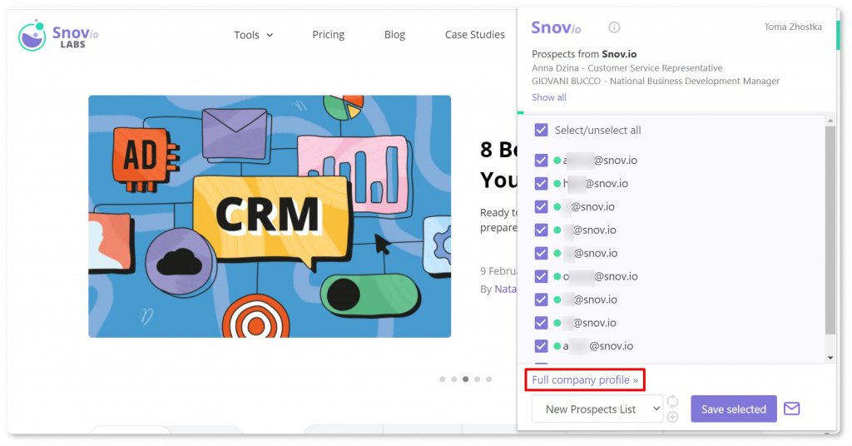This screenshot has width=852, height=446.
Task: Click the scrollbar down arrow in email list
Action: click(x=830, y=358)
